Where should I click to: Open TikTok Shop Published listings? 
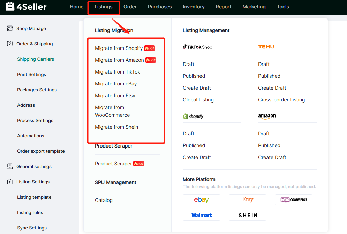(194, 76)
